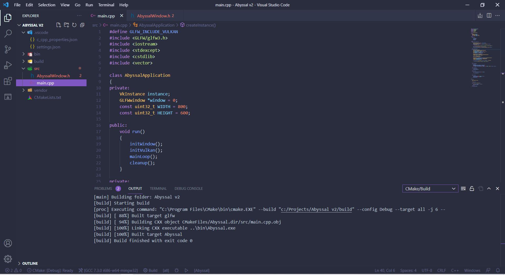Clear the Output panel content
The width and height of the screenshot is (505, 275).
pyautogui.click(x=463, y=189)
